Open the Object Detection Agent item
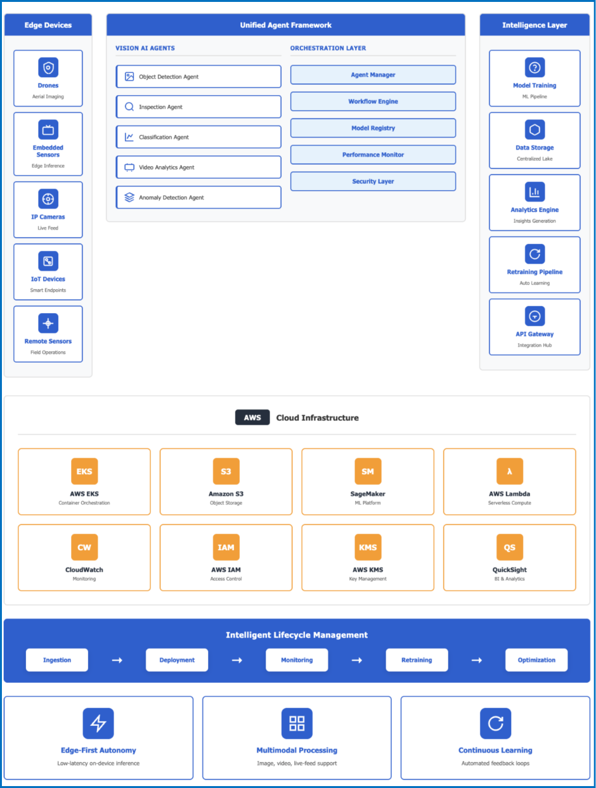This screenshot has width=596, height=788. tap(198, 77)
